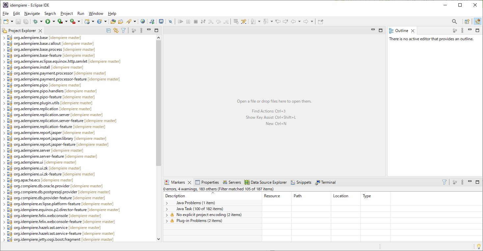Click the Drop to Frame toolbar icon
The image size is (483, 251).
click(236, 21)
